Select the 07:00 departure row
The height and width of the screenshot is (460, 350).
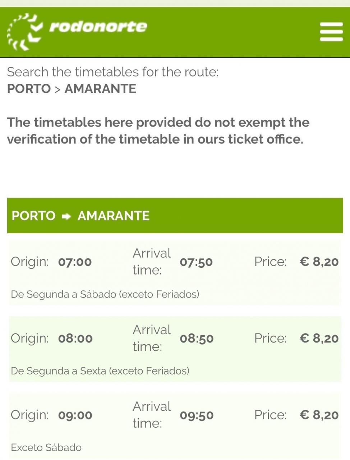[x=175, y=273]
